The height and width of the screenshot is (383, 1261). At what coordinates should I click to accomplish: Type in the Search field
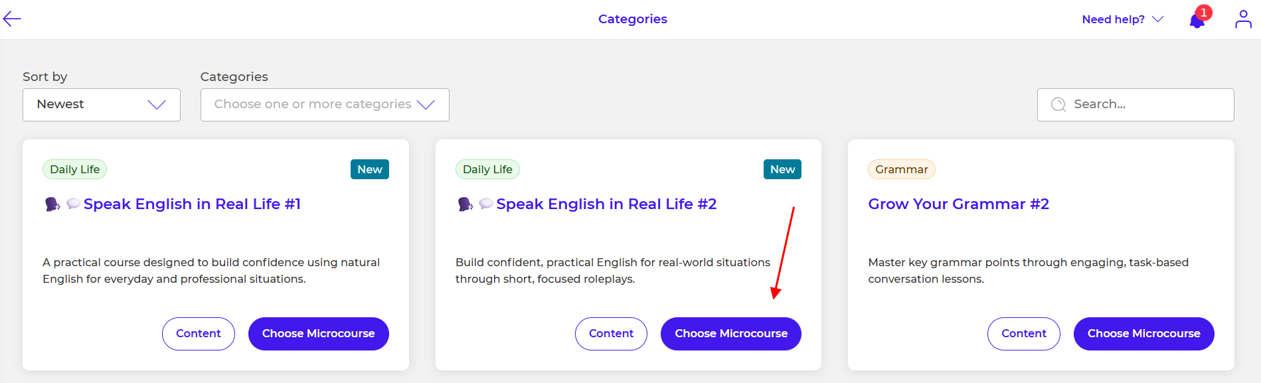1149,104
